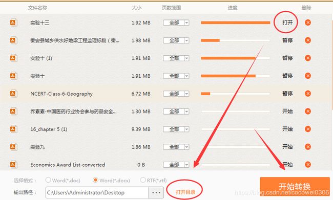Click the 9.39 MB size value
The image size is (333, 200).
(141, 129)
